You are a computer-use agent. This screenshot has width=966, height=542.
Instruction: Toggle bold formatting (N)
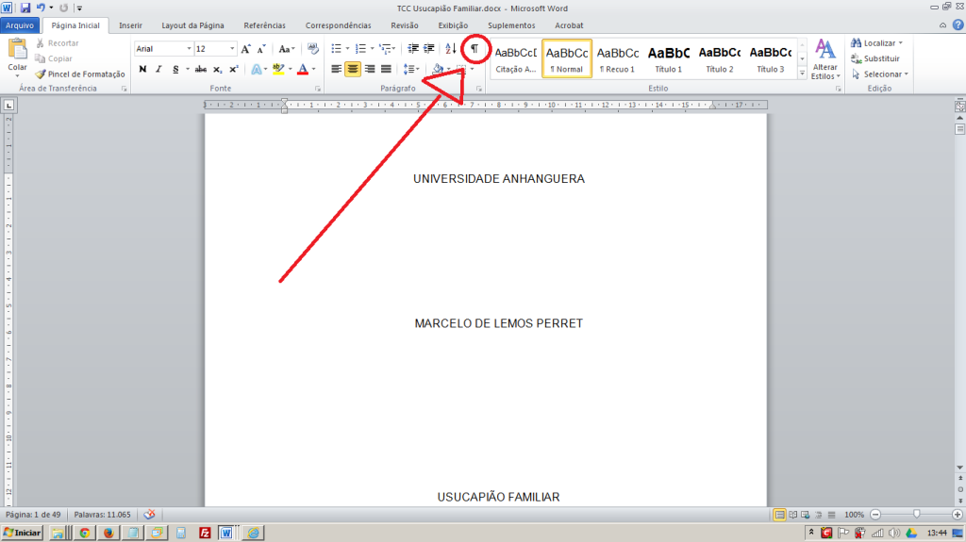[143, 69]
